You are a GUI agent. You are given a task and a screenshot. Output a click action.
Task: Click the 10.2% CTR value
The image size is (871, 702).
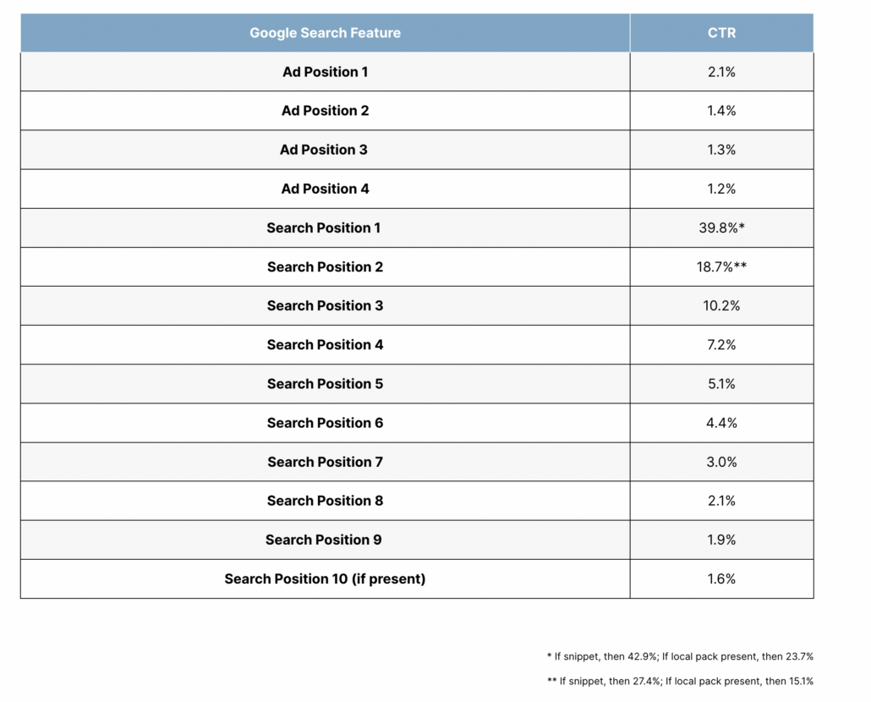click(x=721, y=305)
